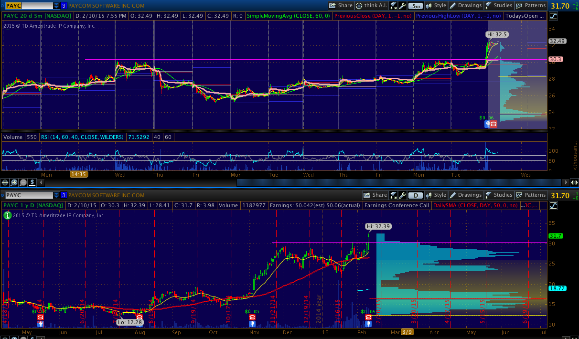Click the PreviousHighLow study label
Image resolution: width=579 pixels, height=339 pixels.
point(459,16)
